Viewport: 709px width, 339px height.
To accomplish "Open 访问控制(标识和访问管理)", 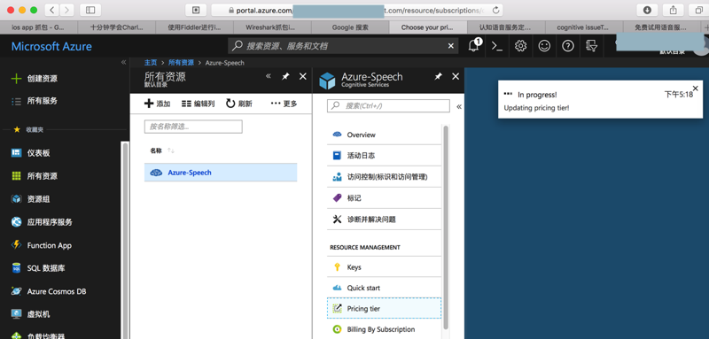I will click(384, 177).
